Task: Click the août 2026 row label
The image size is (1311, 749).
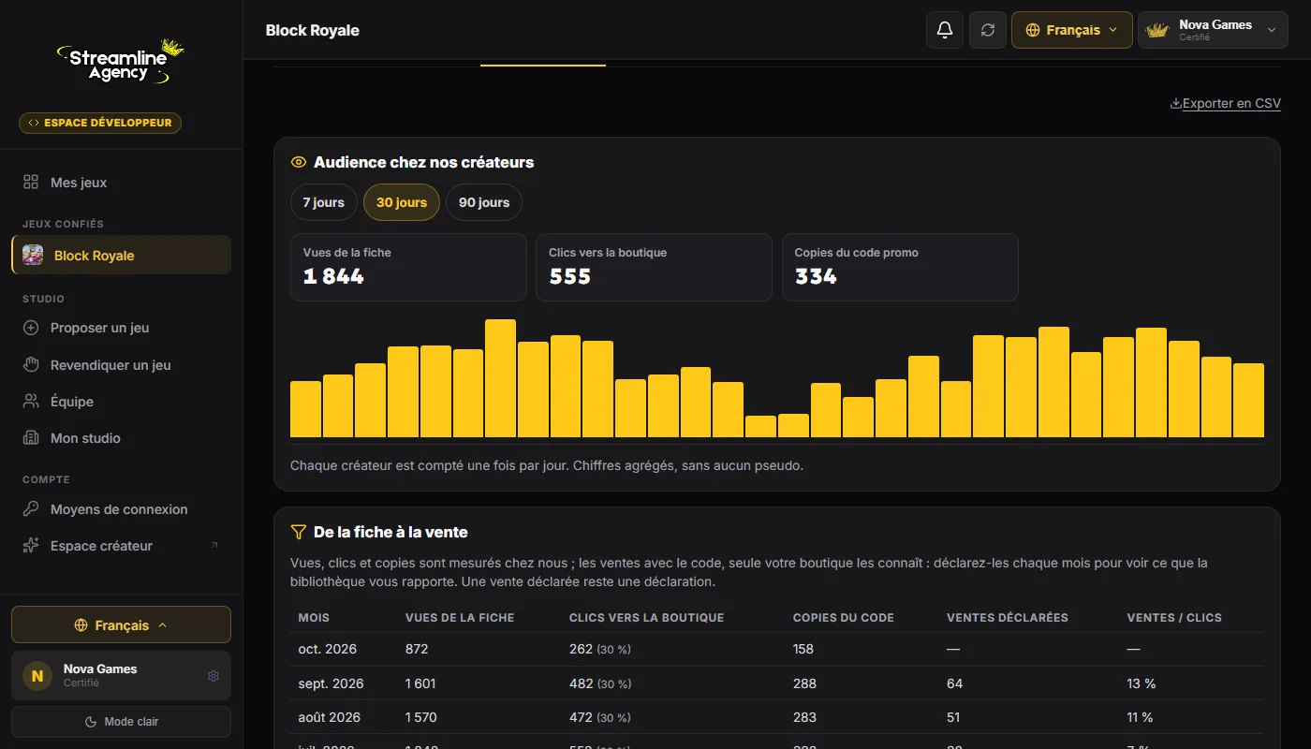Action: pyautogui.click(x=330, y=717)
